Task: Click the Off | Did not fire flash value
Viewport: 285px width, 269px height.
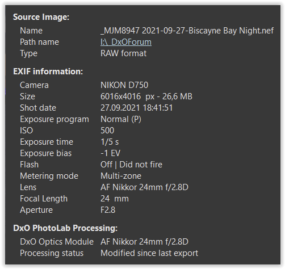Action: click(131, 165)
